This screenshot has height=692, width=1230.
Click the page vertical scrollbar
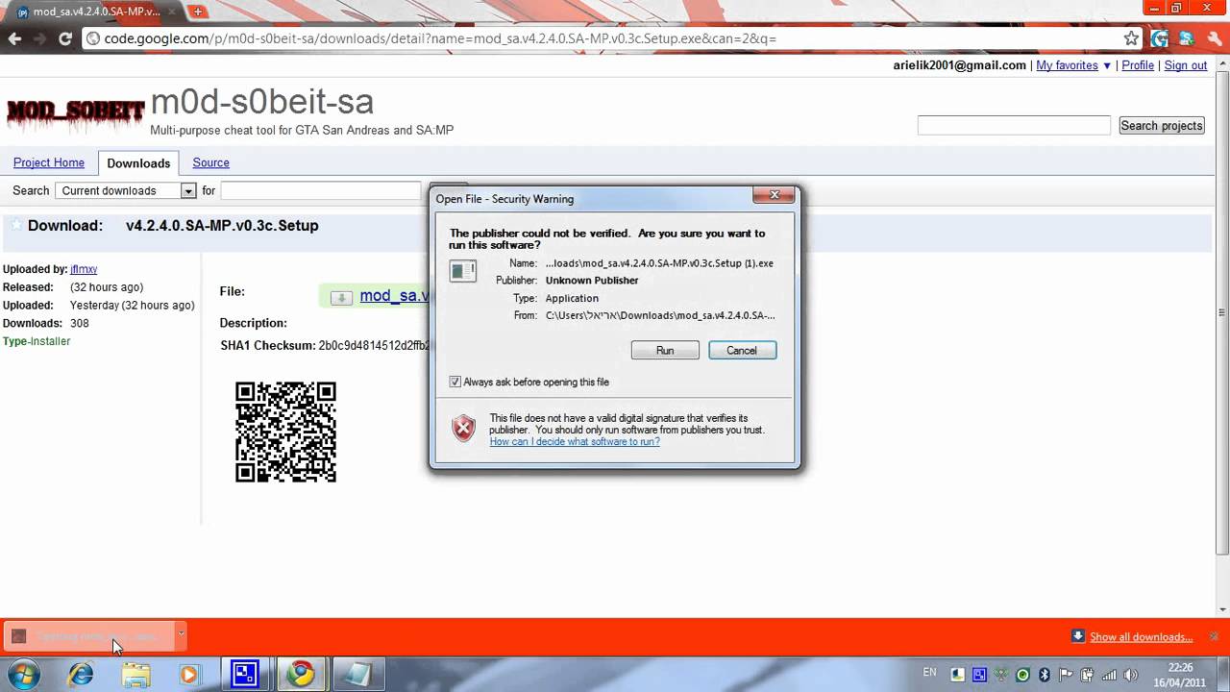tap(1222, 312)
